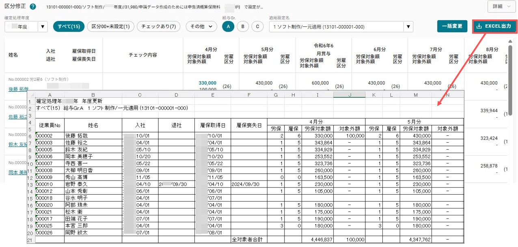518x247 pixels.
Task: Click the 一括変更 button
Action: pos(452,26)
